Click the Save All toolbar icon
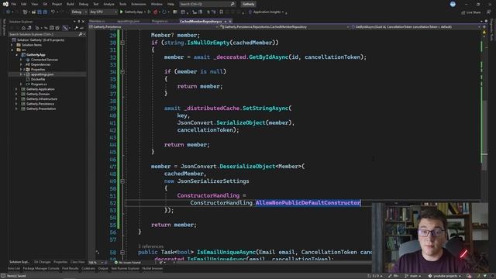Image resolution: width=496 pixels, height=279 pixels. pyautogui.click(x=45, y=12)
